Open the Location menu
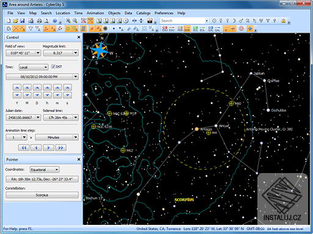 (x=63, y=13)
